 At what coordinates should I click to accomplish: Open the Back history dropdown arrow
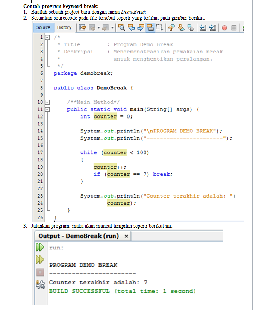98,28
